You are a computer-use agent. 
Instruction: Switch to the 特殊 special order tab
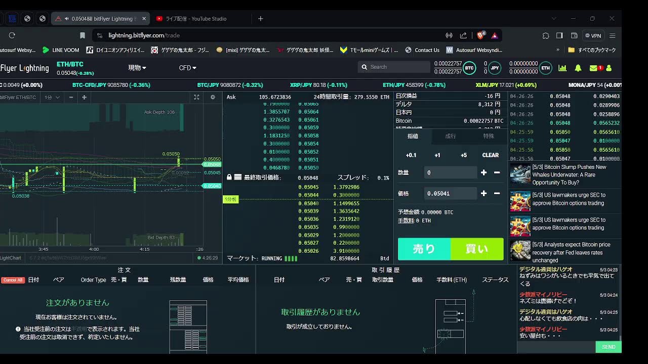[488, 136]
